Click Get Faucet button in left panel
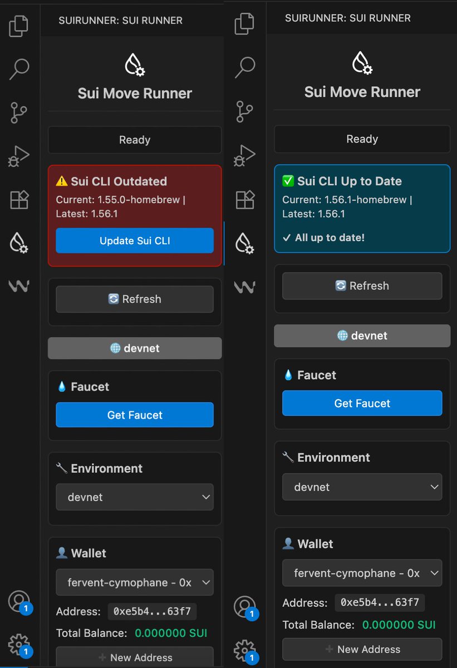The width and height of the screenshot is (457, 668). click(135, 415)
